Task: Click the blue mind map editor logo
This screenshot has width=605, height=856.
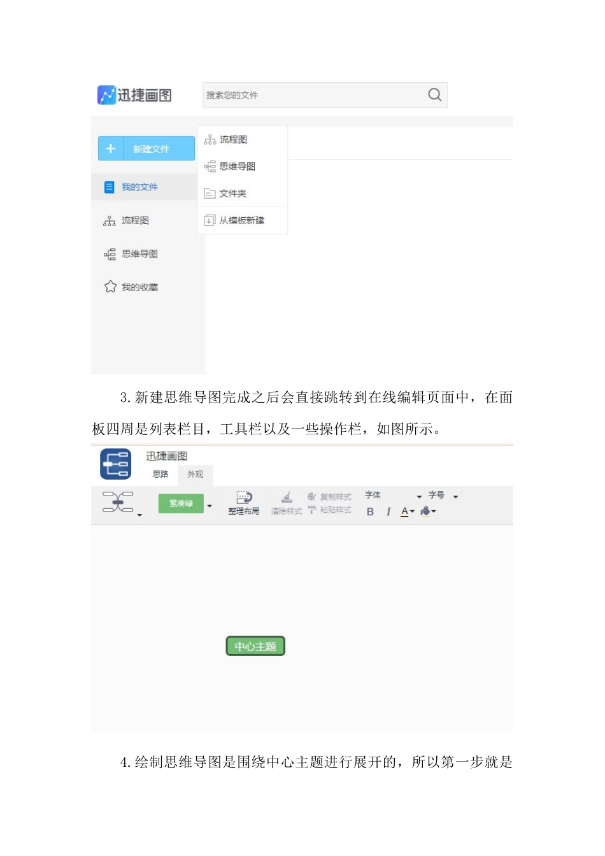Action: point(116,464)
